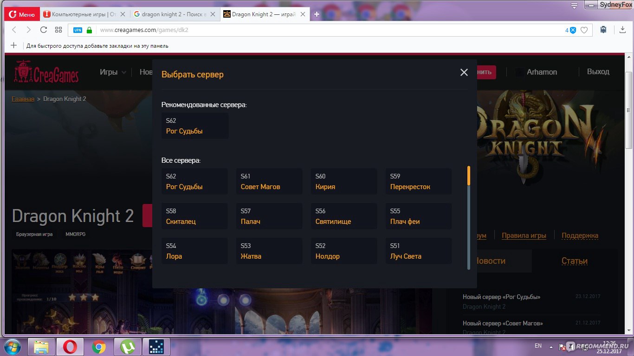Open the Игры dropdown menu

113,72
